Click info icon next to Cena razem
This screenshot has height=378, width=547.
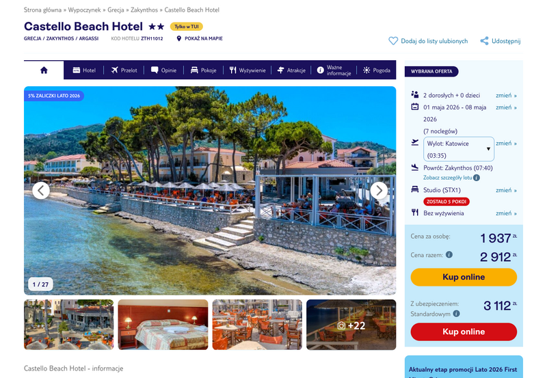(x=449, y=254)
